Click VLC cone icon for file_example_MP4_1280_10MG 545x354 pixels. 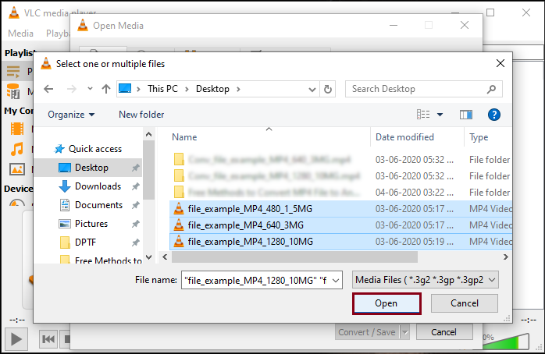(x=179, y=241)
